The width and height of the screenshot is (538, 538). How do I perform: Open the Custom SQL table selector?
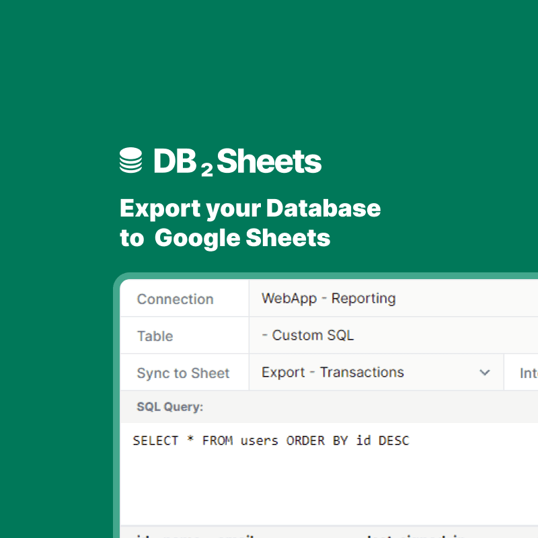tap(393, 335)
